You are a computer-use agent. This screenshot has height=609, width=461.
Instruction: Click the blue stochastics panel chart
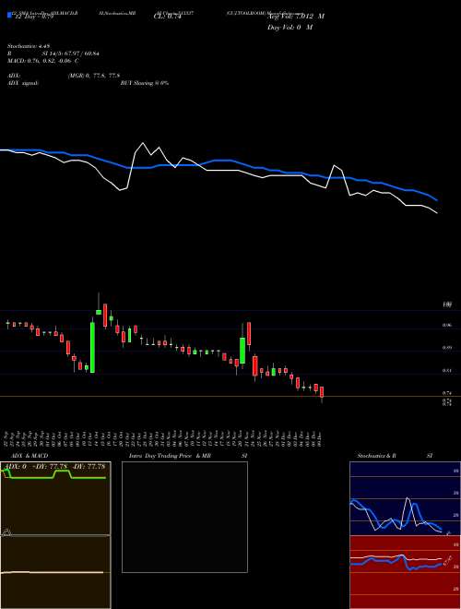(x=405, y=498)
